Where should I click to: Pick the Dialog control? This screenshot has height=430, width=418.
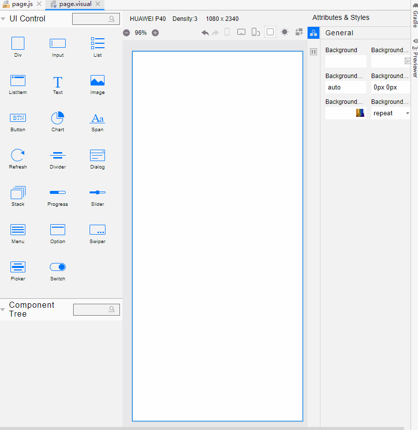tap(98, 159)
